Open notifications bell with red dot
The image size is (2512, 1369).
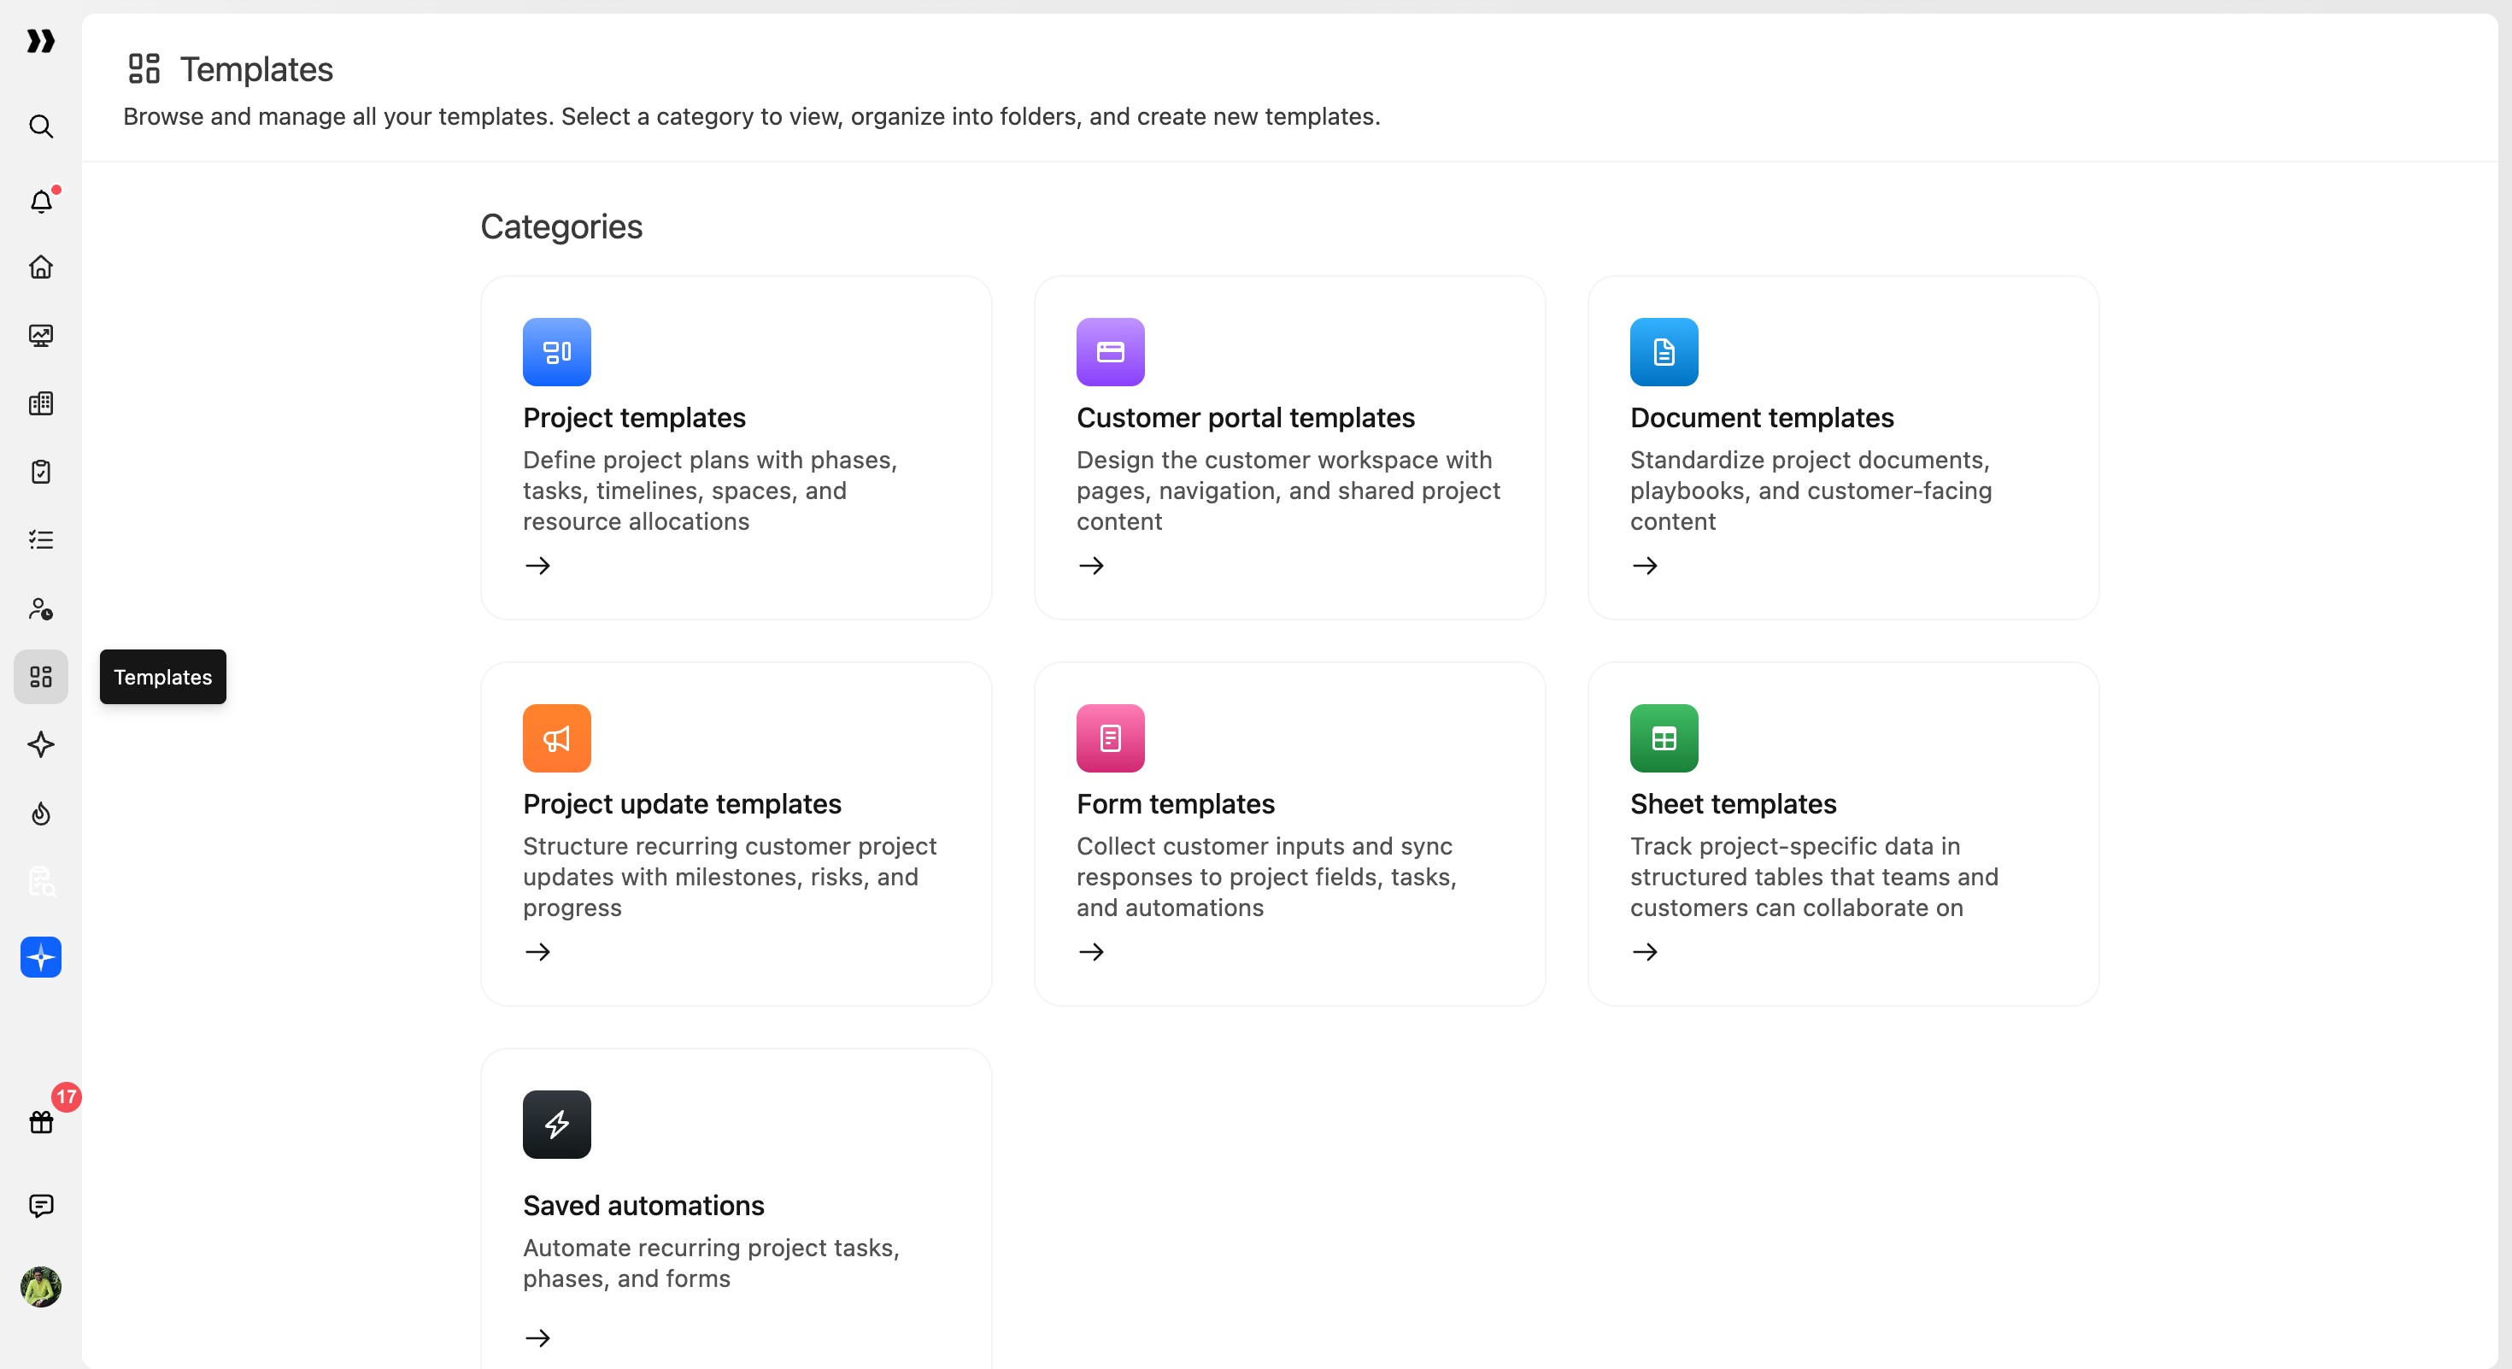click(41, 201)
